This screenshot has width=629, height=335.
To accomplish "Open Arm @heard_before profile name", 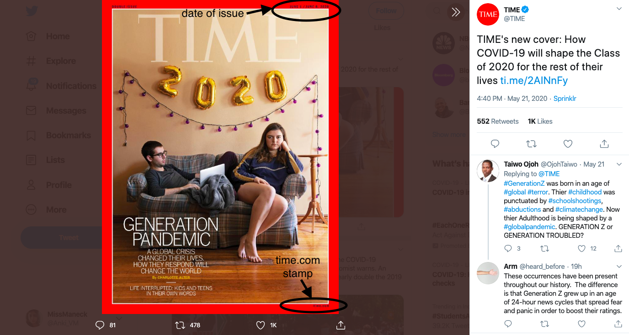I will click(511, 267).
